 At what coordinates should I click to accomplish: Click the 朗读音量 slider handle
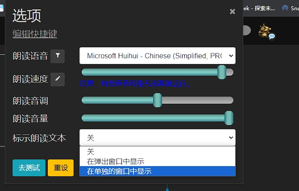pos(229,118)
